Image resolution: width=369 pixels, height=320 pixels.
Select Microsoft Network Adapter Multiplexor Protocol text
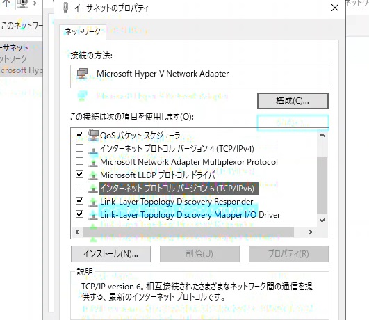pos(189,162)
